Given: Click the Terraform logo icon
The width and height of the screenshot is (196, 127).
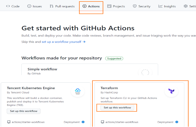Looking at the screenshot, I should [x=171, y=91].
